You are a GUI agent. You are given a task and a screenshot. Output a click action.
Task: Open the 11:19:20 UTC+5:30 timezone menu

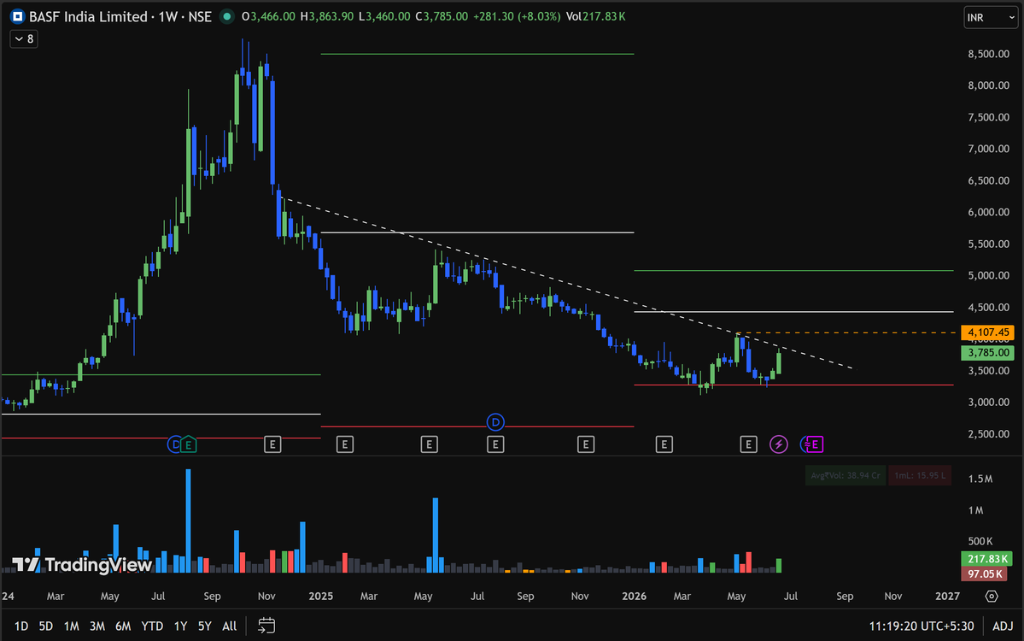pos(921,626)
